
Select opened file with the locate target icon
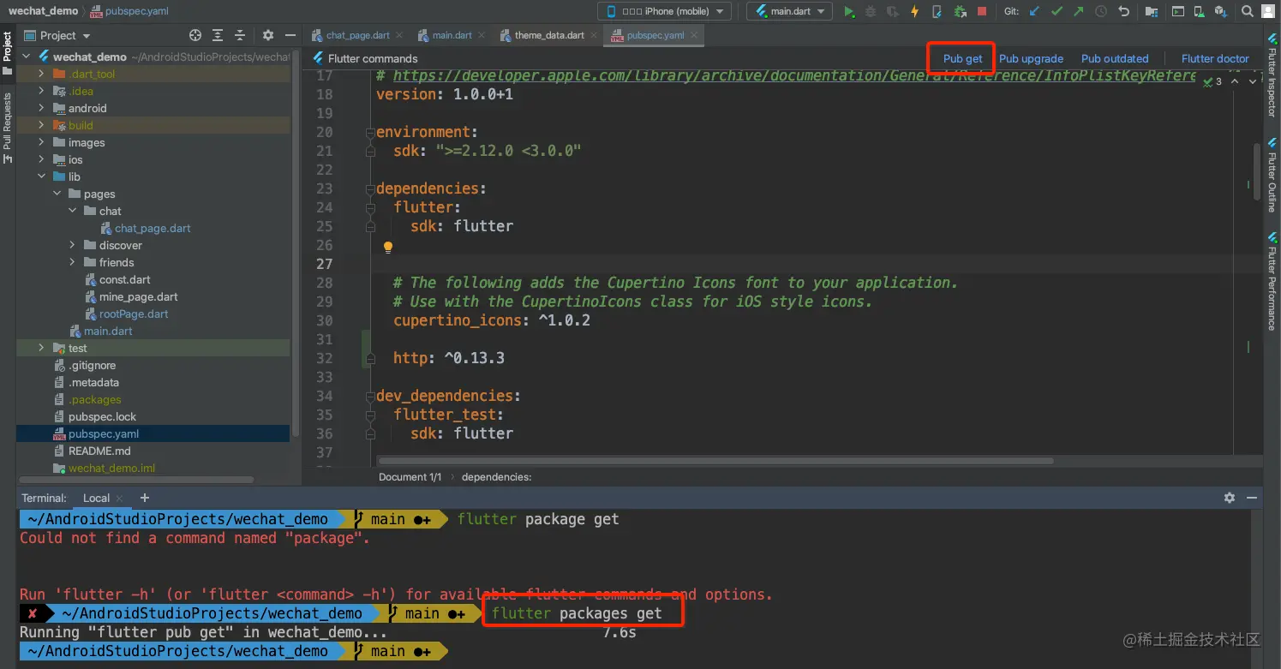(195, 35)
